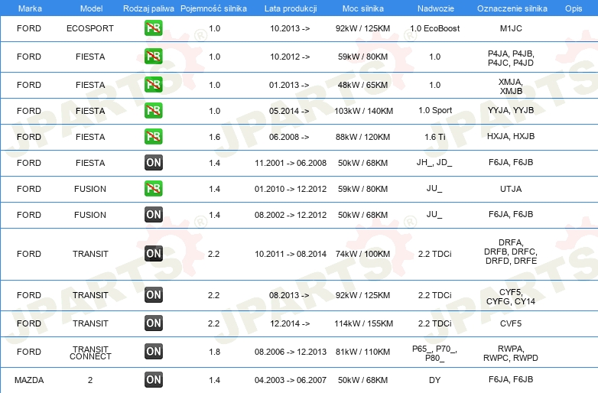Click the 04.2003 -> 06.2007 production years
This screenshot has height=393, width=598.
(x=291, y=380)
